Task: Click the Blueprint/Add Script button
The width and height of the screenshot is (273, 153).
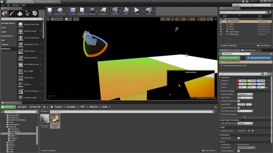Action: coord(259,58)
